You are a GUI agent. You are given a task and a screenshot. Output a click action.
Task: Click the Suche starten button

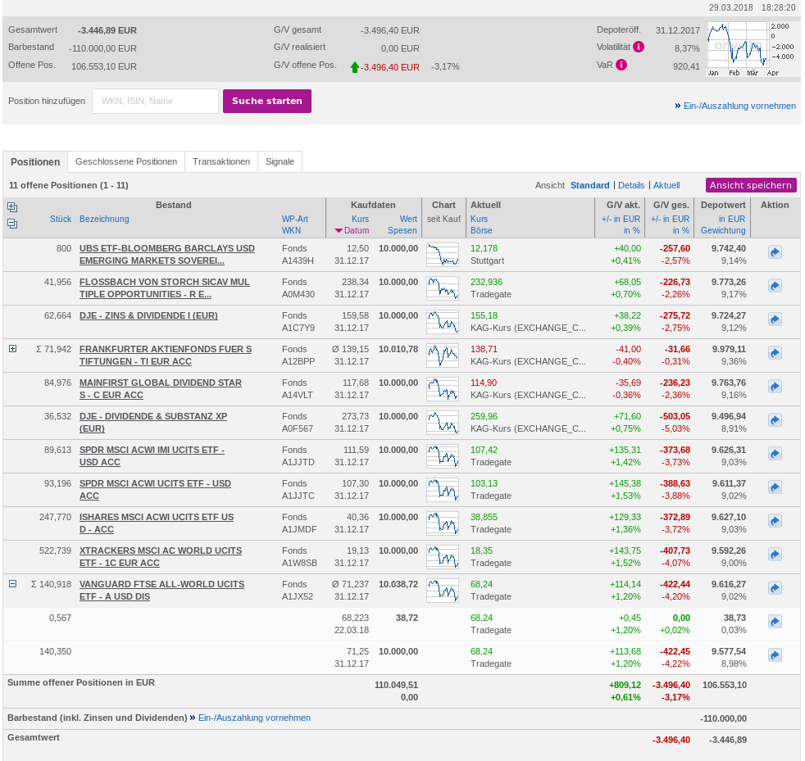click(x=267, y=101)
